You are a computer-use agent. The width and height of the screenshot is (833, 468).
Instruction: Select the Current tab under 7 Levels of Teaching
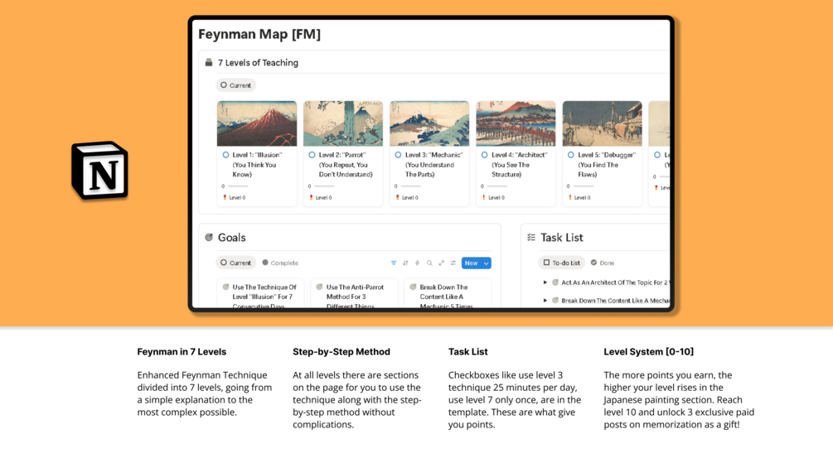(x=236, y=84)
